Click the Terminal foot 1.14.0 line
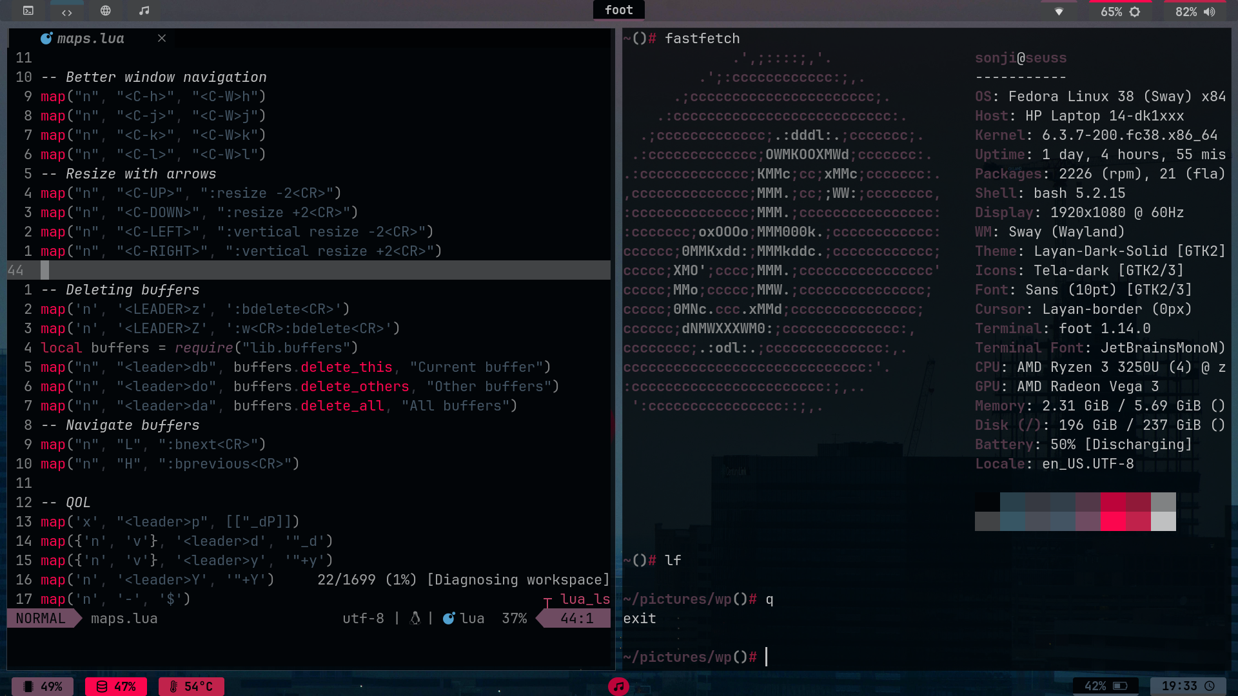This screenshot has width=1238, height=696. (1063, 328)
